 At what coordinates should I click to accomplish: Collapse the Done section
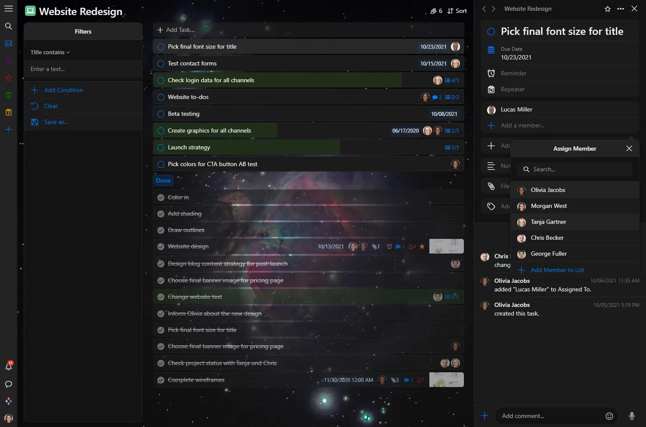click(163, 181)
